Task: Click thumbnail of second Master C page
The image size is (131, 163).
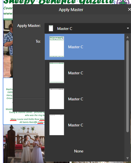Action: click(x=57, y=73)
